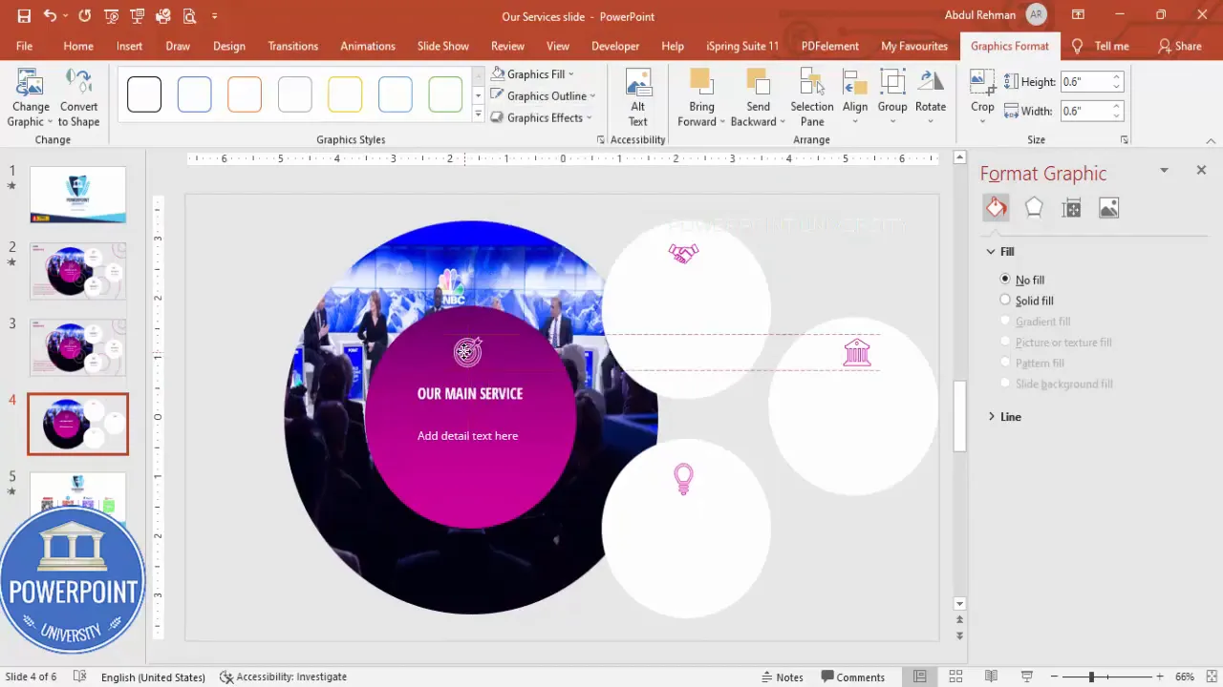The height and width of the screenshot is (687, 1223).
Task: Switch to the Insert tab
Action: (x=129, y=46)
